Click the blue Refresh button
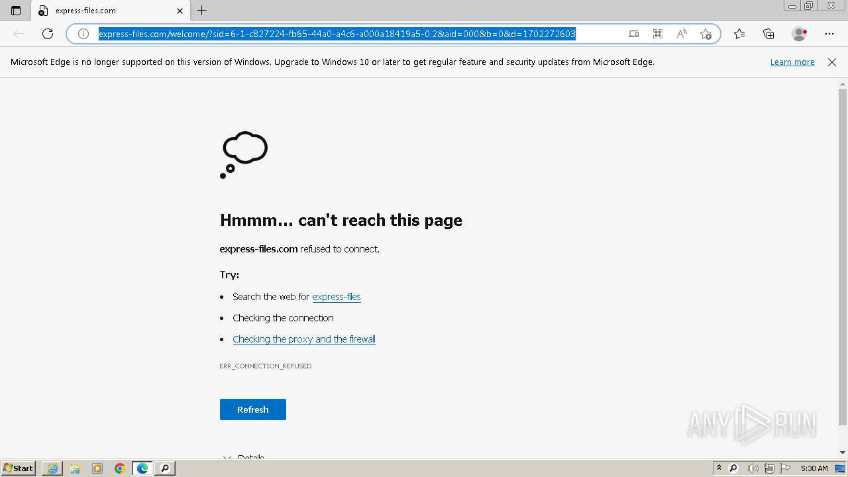 click(x=253, y=409)
